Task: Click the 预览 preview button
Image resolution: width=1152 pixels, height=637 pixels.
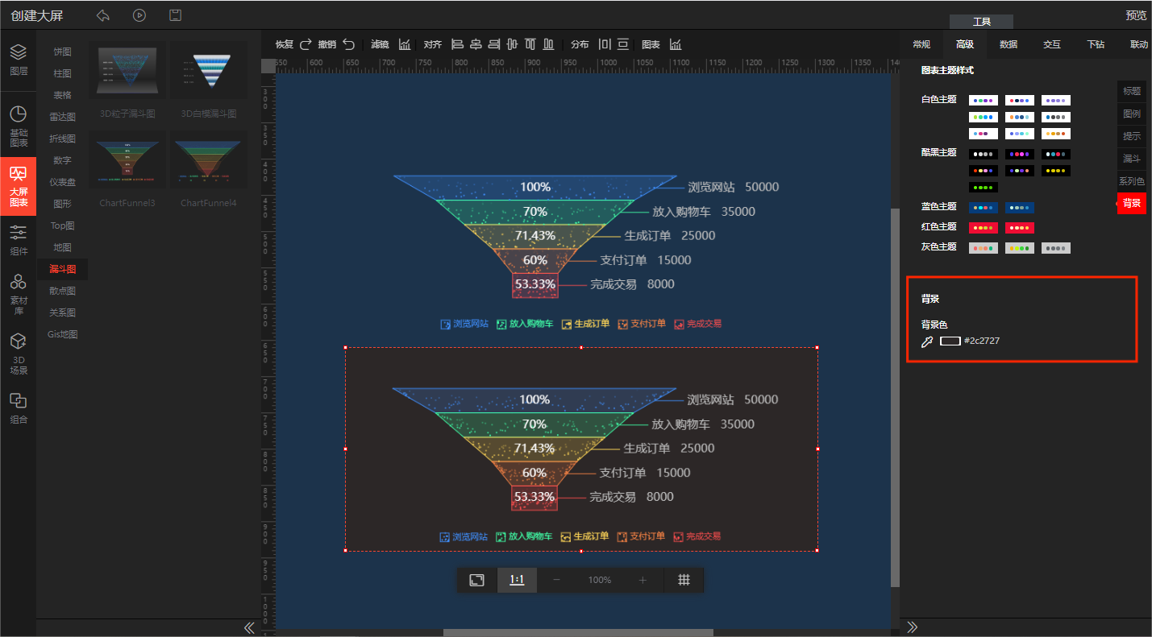Action: tap(1136, 15)
